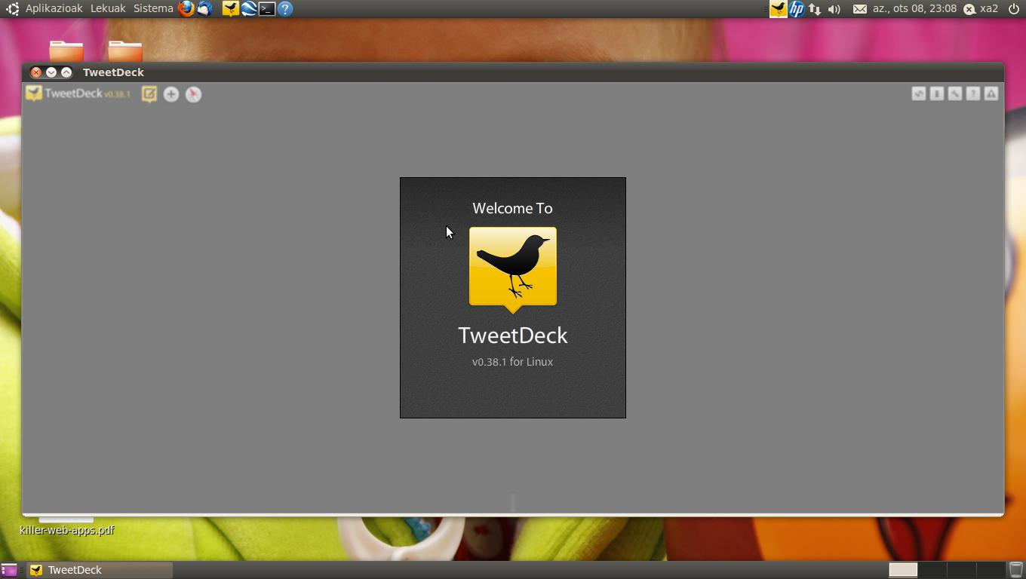Image resolution: width=1026 pixels, height=579 pixels.
Task: Open the power session menu
Action: [1013, 9]
